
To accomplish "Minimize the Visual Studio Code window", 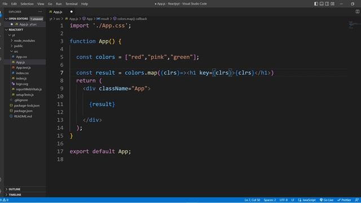I will (x=341, y=4).
